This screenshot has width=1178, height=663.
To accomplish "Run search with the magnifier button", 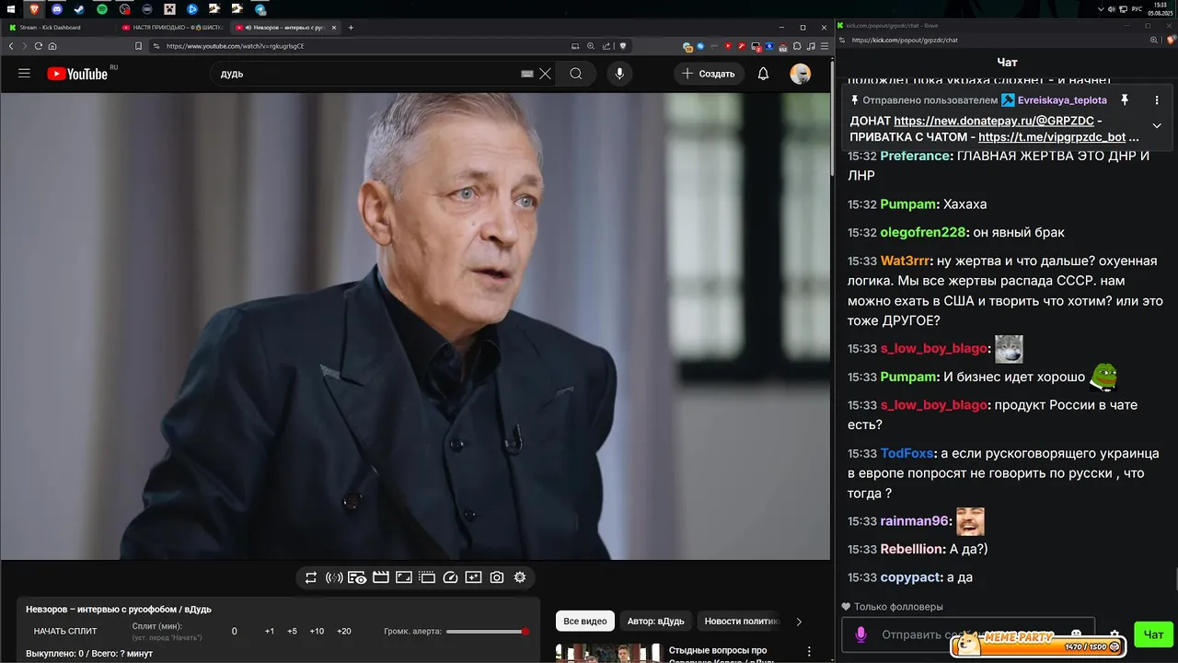I will [576, 74].
